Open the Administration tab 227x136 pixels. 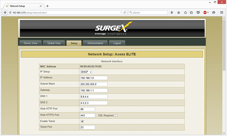point(95,43)
